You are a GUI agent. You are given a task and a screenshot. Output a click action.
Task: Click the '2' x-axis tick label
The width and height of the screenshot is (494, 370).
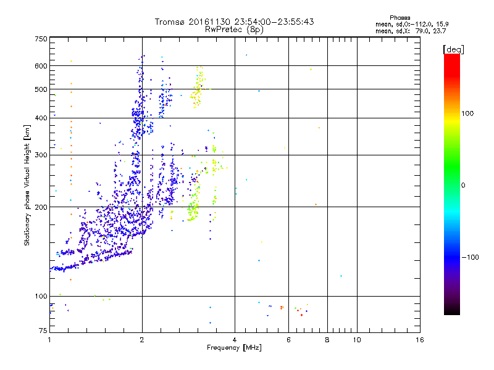click(142, 340)
